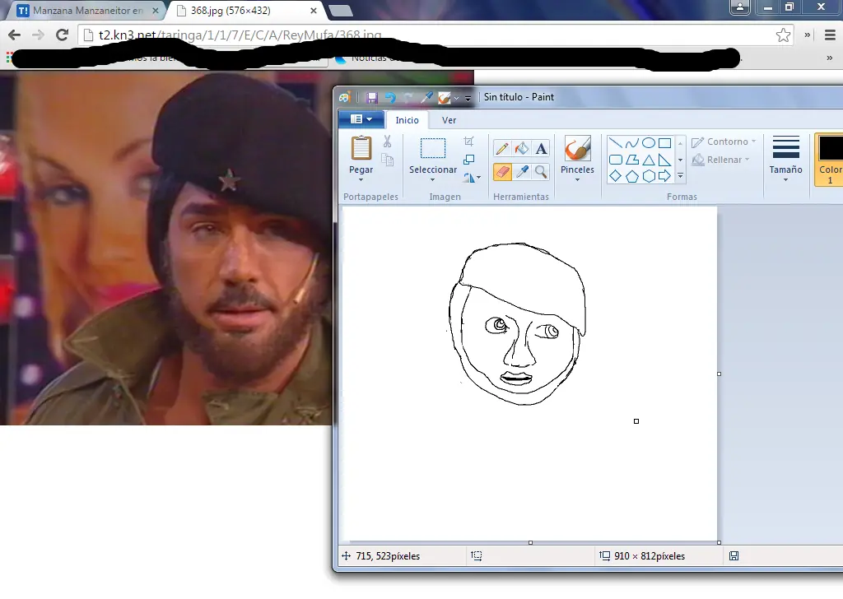
Task: Click the browser Reload button
Action: (x=63, y=35)
